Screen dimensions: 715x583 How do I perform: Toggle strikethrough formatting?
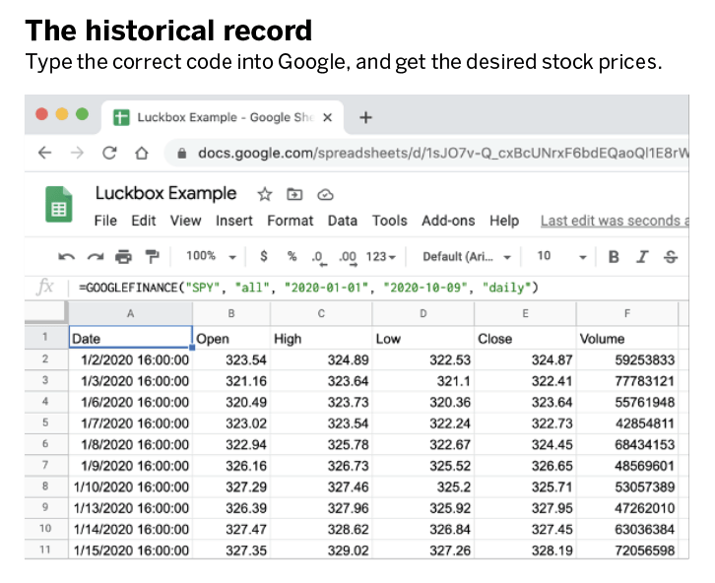coord(671,257)
